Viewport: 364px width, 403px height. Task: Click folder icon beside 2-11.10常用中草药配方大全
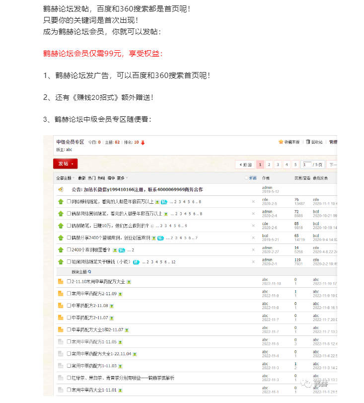(x=61, y=282)
